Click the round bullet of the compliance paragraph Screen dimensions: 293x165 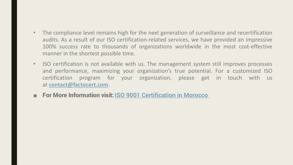coord(34,33)
